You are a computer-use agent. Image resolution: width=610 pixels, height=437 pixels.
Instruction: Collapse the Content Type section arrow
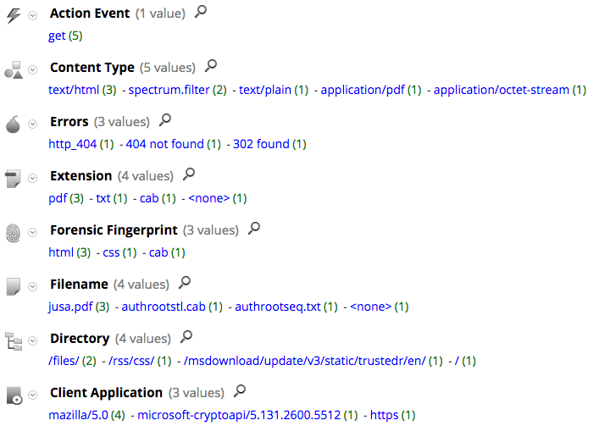33,70
